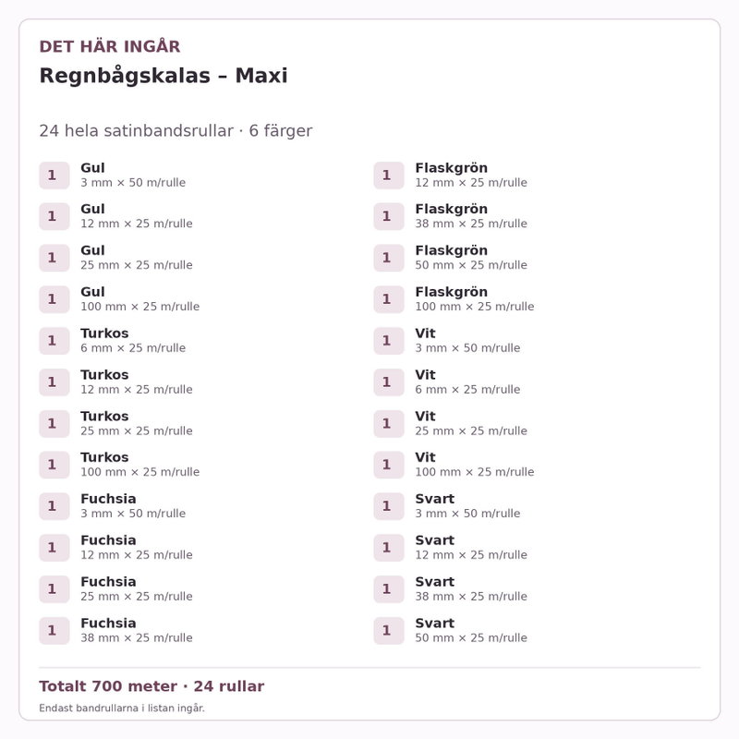739x739 pixels.
Task: Click the DET HÄR INGÅR label
Action: point(109,47)
